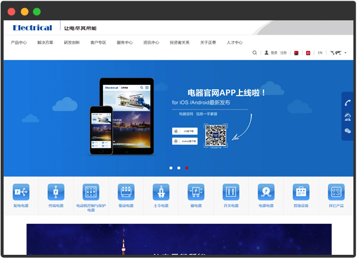Open the 焊接设备 category icon
Viewport: 357px width, 259px height.
(301, 192)
